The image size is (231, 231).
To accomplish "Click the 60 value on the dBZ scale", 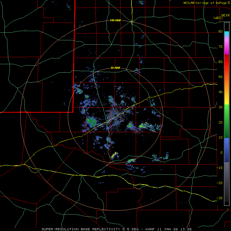I will click(x=220, y=62).
